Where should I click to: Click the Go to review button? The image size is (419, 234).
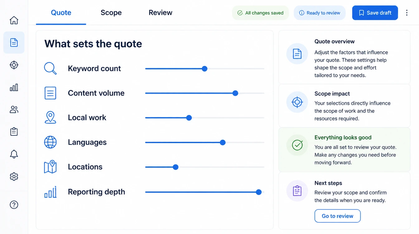click(338, 216)
